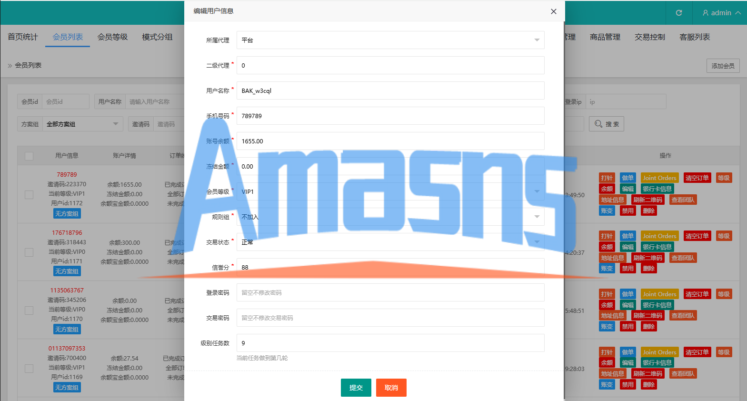Click the 会员id search input
747x401 pixels.
[x=66, y=101]
